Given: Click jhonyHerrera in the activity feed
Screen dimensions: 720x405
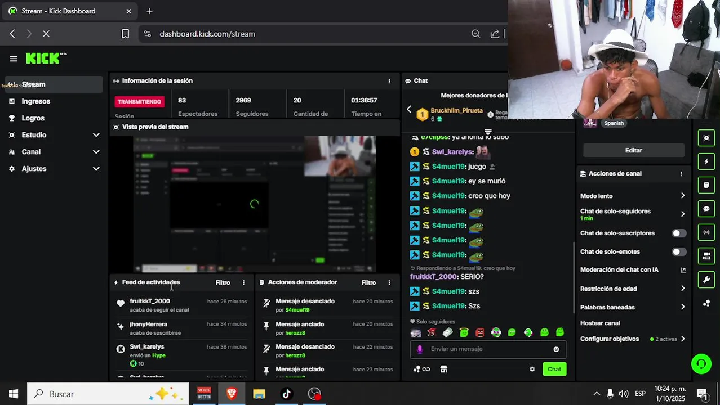Looking at the screenshot, I should click(x=148, y=325).
